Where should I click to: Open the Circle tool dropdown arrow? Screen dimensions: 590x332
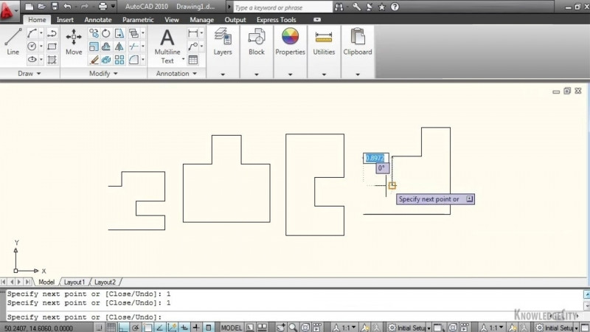pyautogui.click(x=41, y=46)
